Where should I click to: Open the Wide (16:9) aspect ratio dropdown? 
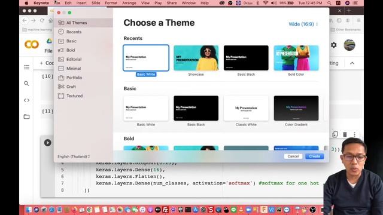(x=303, y=24)
